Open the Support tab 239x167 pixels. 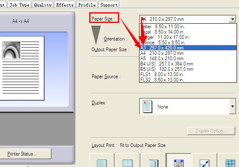[109, 5]
